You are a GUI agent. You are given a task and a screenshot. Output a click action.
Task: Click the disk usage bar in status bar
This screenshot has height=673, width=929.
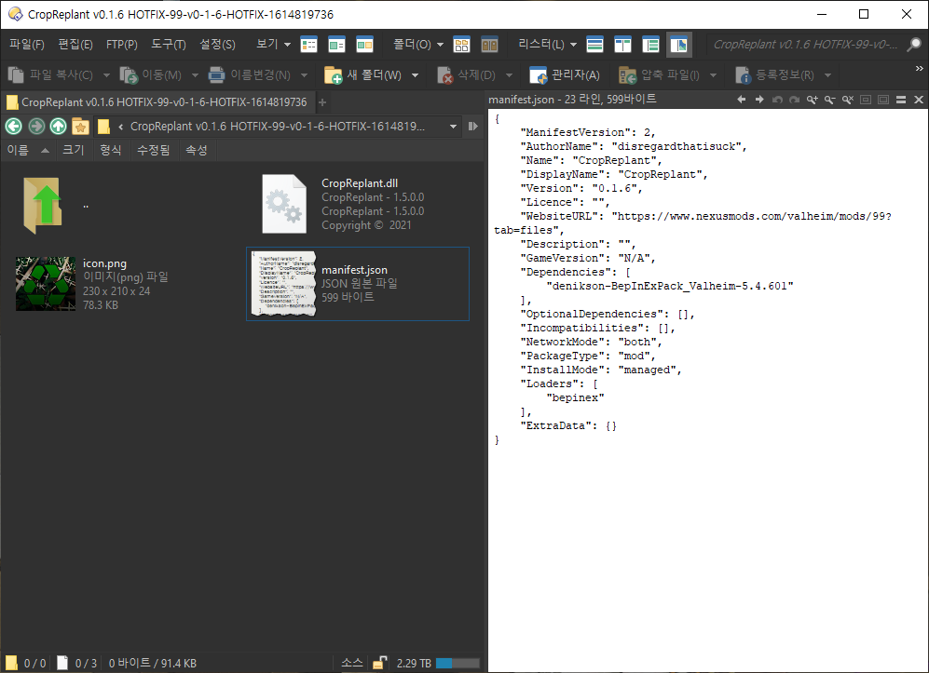coord(457,663)
